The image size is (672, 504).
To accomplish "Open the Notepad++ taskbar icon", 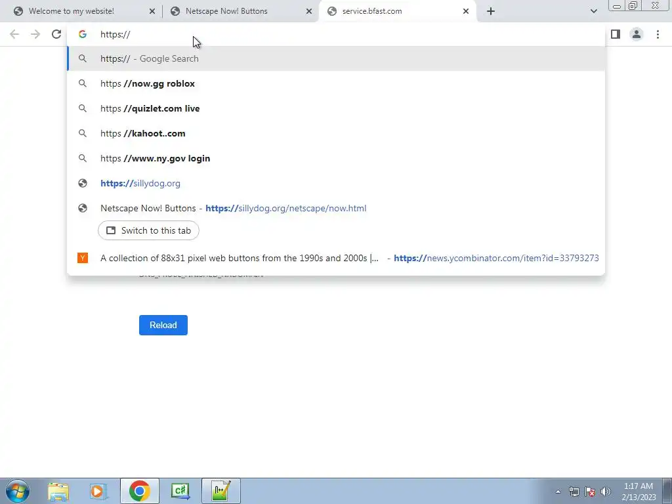I will tap(220, 491).
